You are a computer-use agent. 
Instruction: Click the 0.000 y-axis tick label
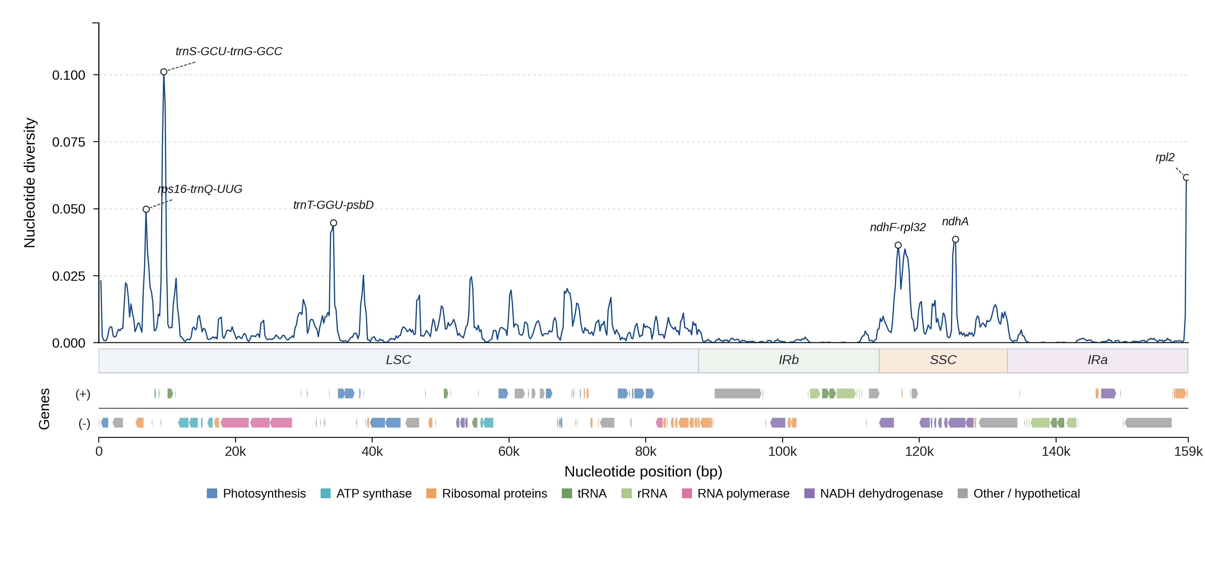pos(69,343)
